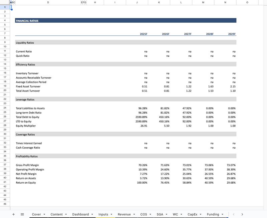
Task: Open the Content sheet tab
Action: click(x=56, y=214)
